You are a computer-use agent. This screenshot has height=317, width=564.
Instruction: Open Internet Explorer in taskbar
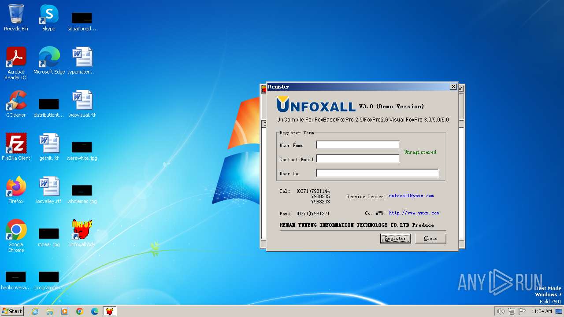[35, 311]
